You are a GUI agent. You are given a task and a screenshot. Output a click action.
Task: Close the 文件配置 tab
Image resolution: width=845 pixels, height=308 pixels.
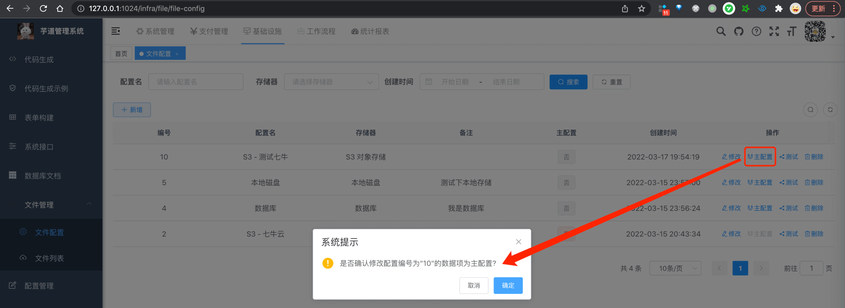[177, 54]
